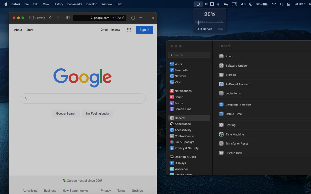This screenshot has width=311, height=194.
Task: Click the Safari back button
Action: 50,18
